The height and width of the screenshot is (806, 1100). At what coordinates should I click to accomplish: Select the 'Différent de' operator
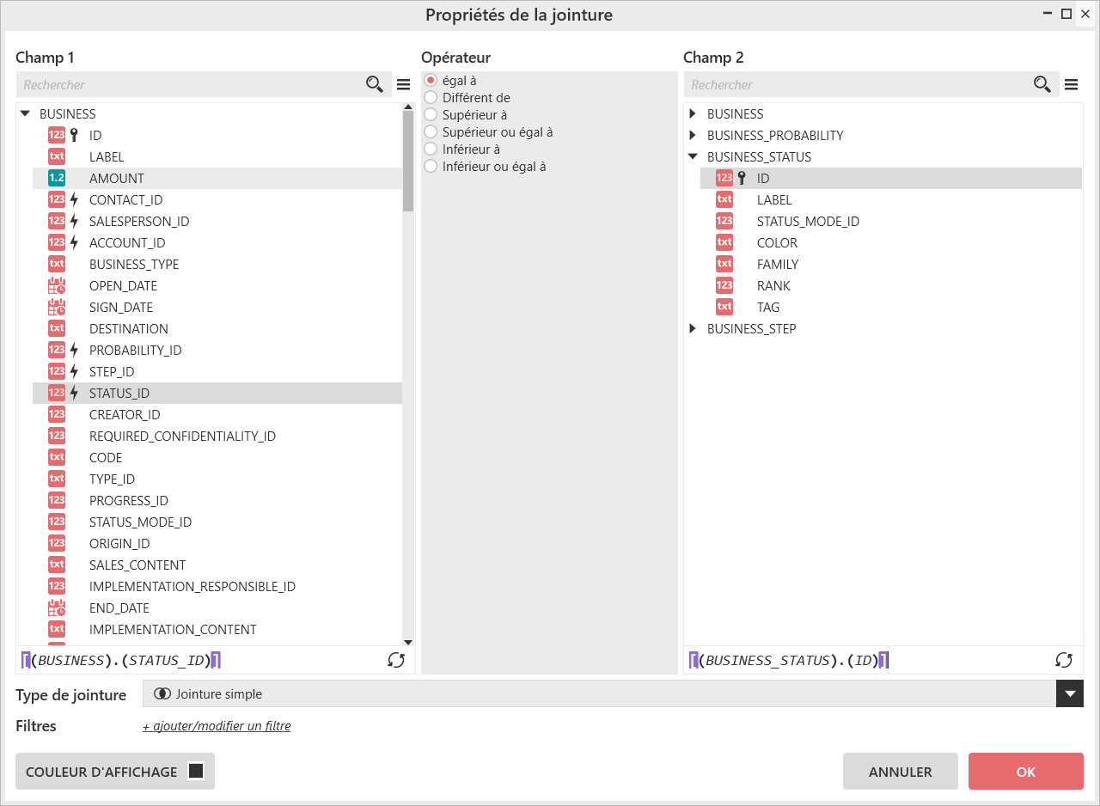[431, 98]
